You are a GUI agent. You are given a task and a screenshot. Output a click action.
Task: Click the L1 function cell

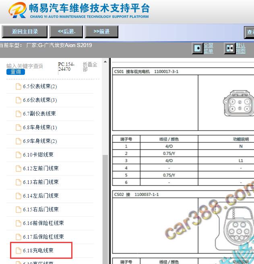241,161
